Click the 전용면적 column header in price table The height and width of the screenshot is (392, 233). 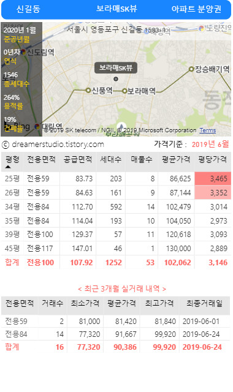click(42, 159)
